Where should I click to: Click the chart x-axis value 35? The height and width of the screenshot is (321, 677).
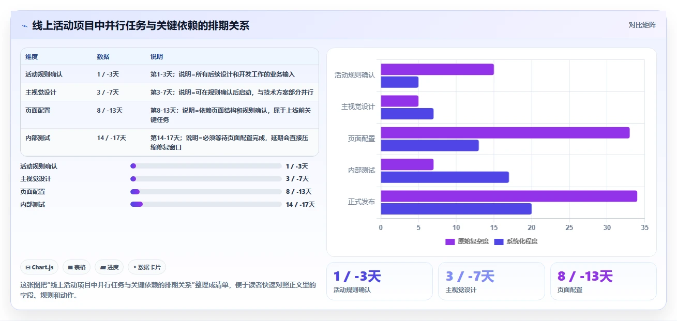[644, 227]
